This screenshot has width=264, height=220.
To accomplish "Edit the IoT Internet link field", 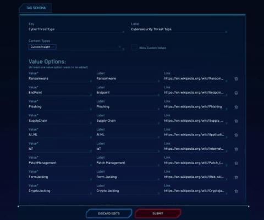I will pos(196,149).
